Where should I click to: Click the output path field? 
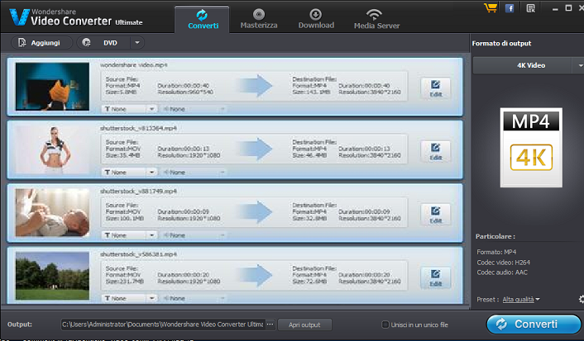[x=162, y=324]
